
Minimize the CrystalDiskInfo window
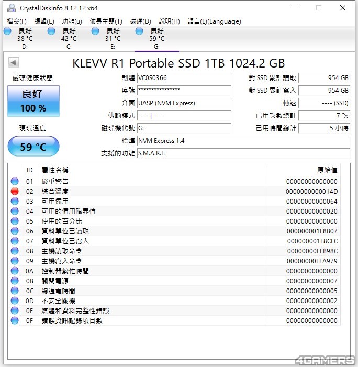click(295, 8)
